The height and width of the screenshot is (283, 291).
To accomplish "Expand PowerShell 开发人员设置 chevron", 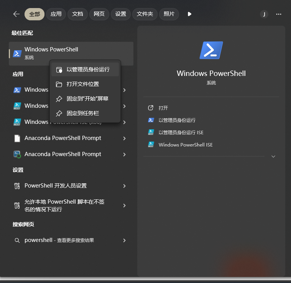I will coord(124,186).
